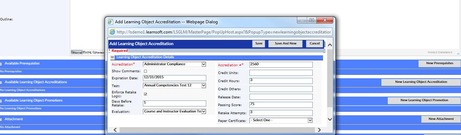This screenshot has height=135, width=461.
Task: Click the '* Required' note
Action: tap(118, 51)
